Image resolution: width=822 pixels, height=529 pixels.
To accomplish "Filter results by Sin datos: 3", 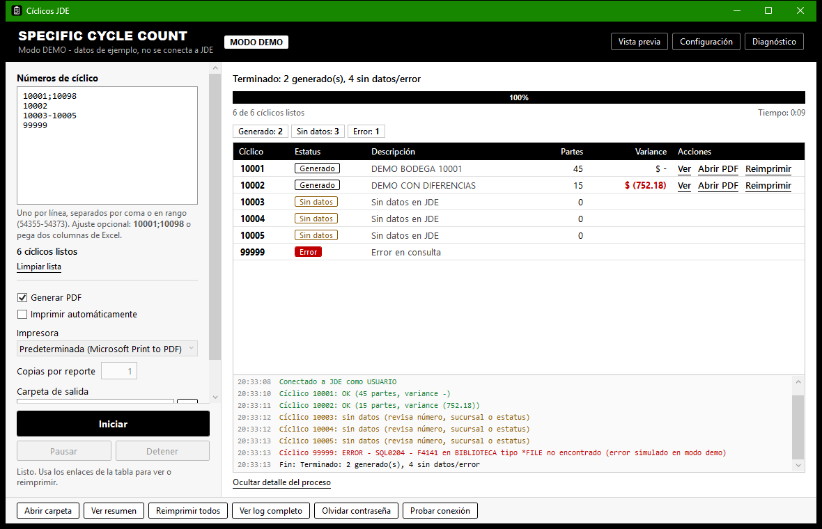I will tap(318, 132).
